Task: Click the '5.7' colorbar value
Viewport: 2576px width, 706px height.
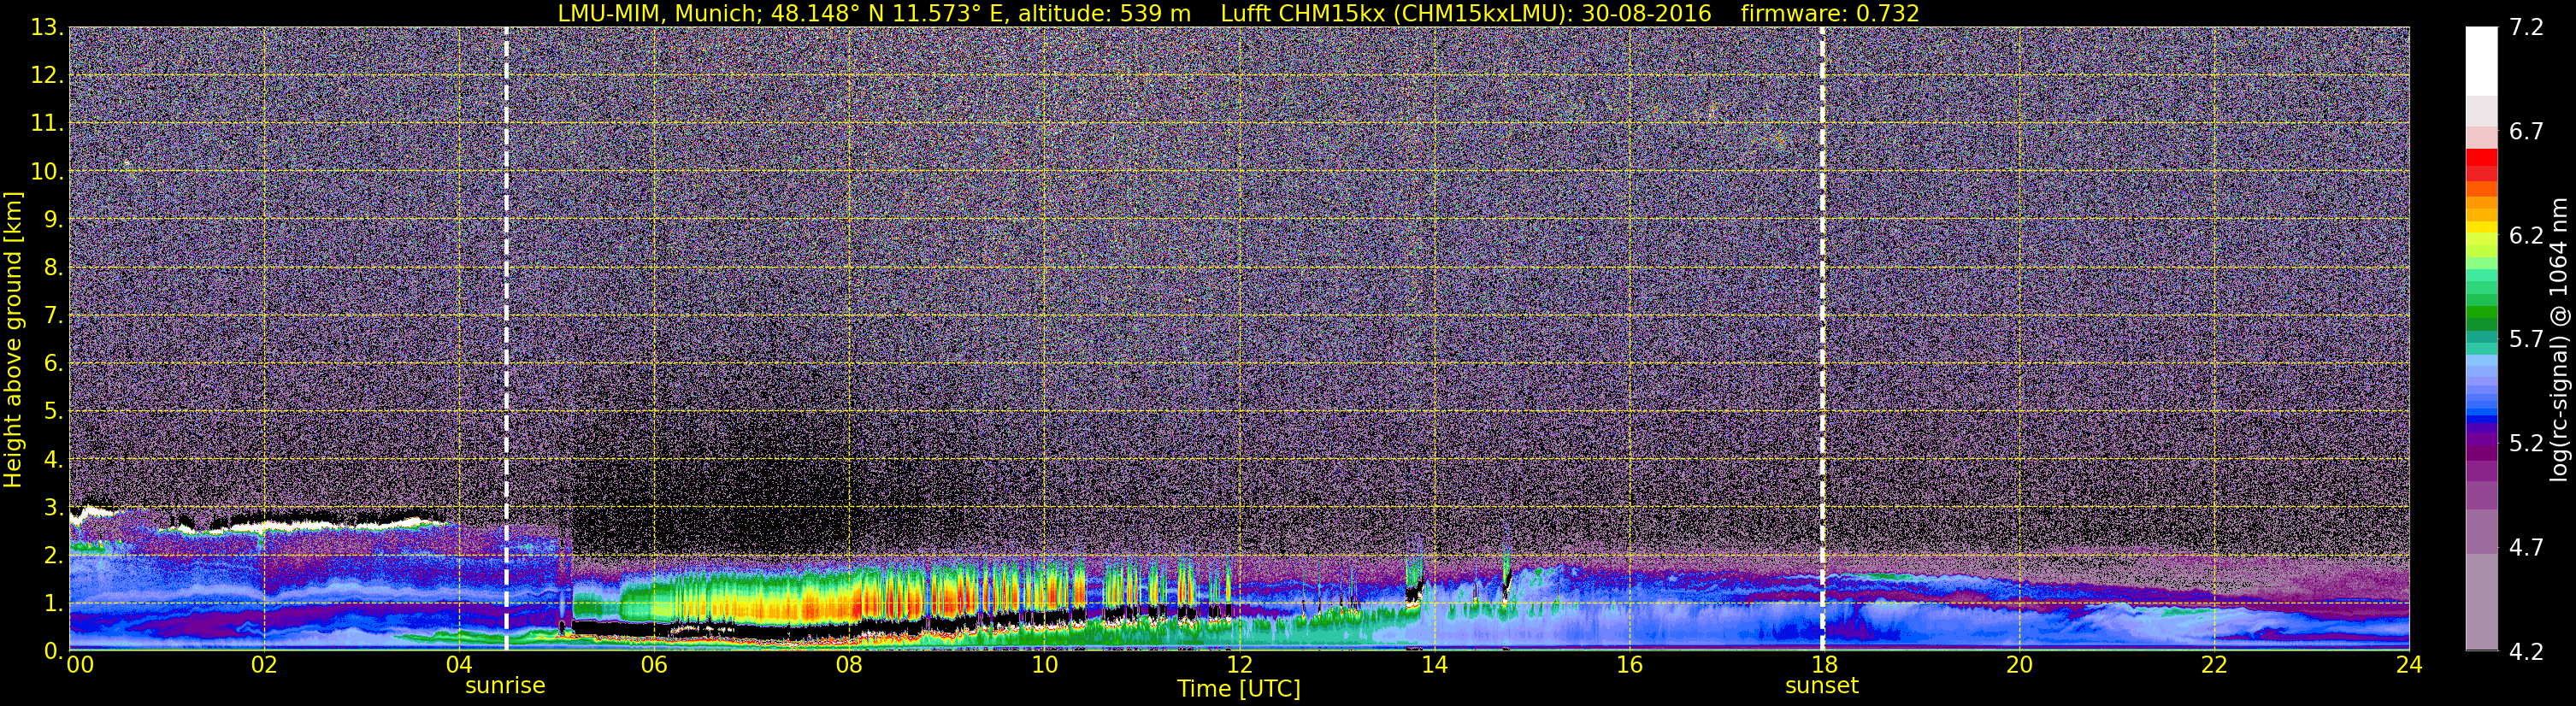Action: (2526, 339)
